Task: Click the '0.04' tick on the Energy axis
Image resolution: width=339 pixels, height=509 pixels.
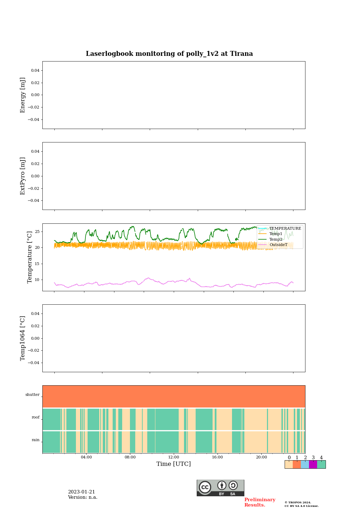Action: [x=35, y=71]
